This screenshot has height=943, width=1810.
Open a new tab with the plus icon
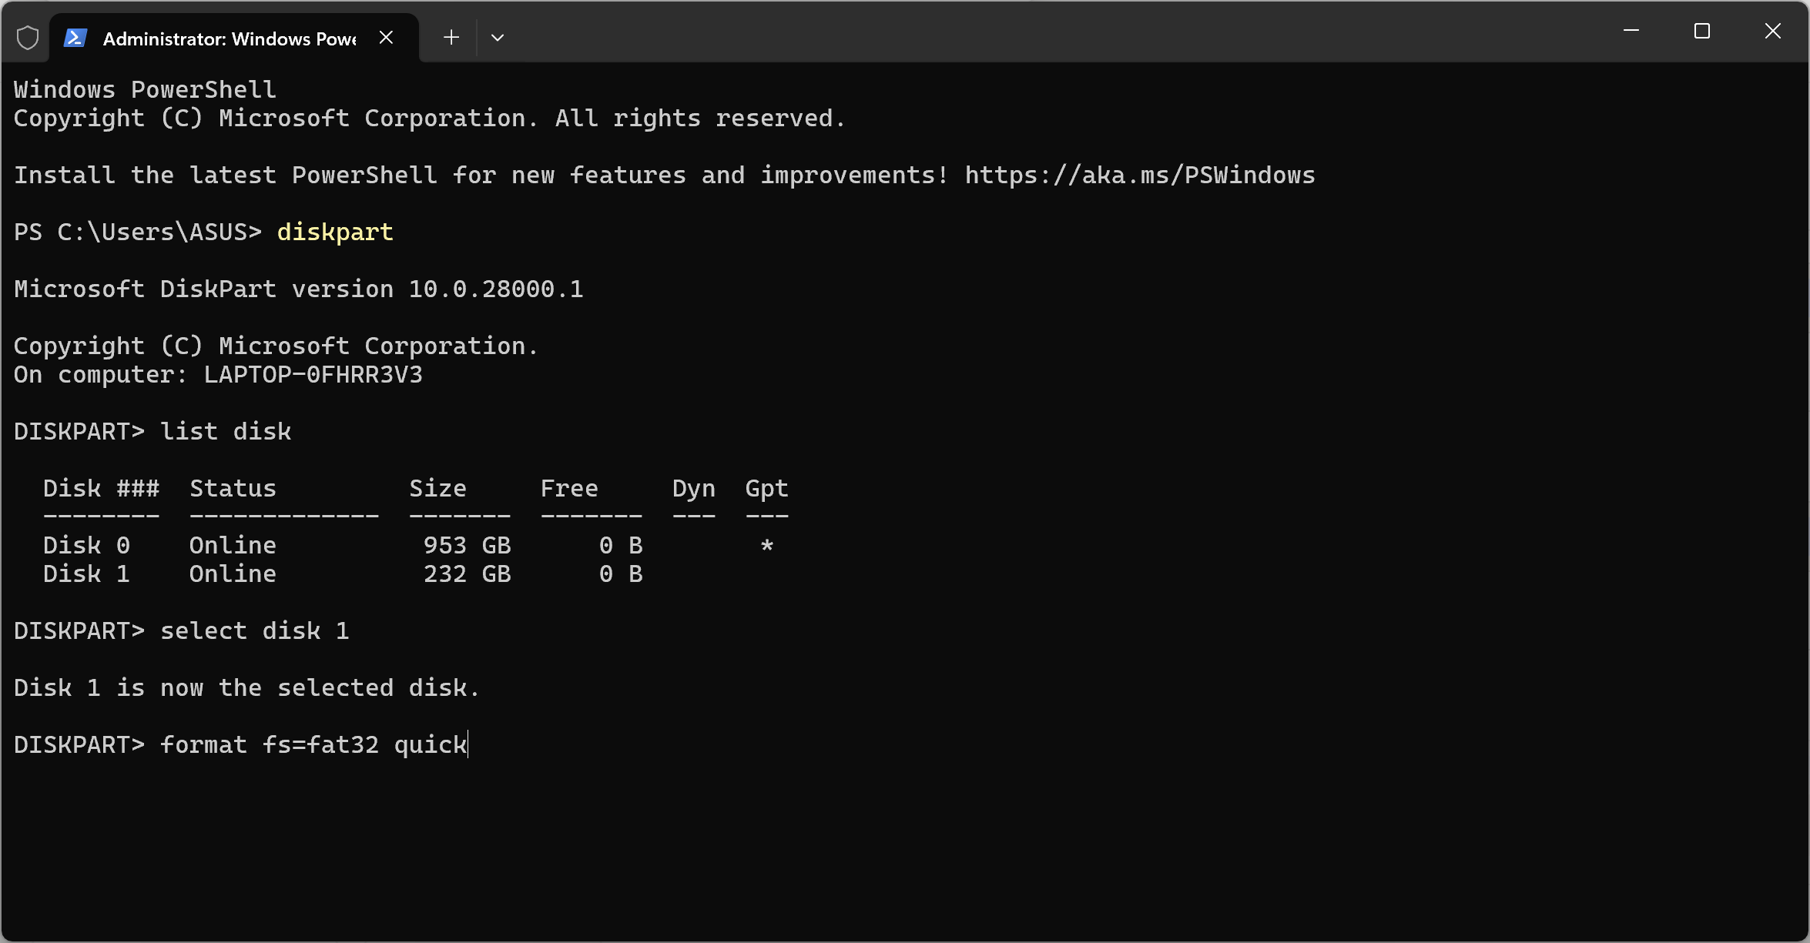point(451,37)
